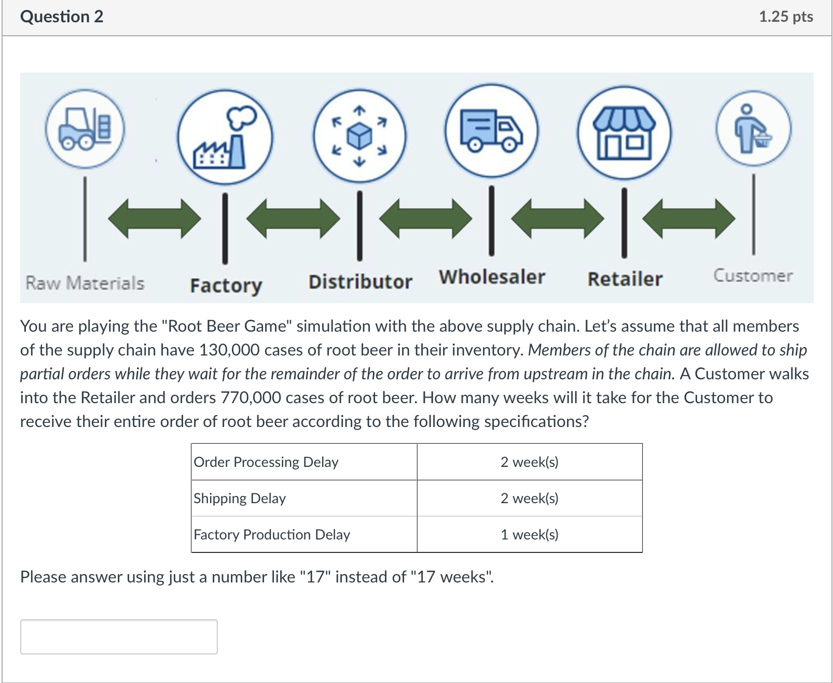Click the Factory Production Delay cell

(271, 535)
